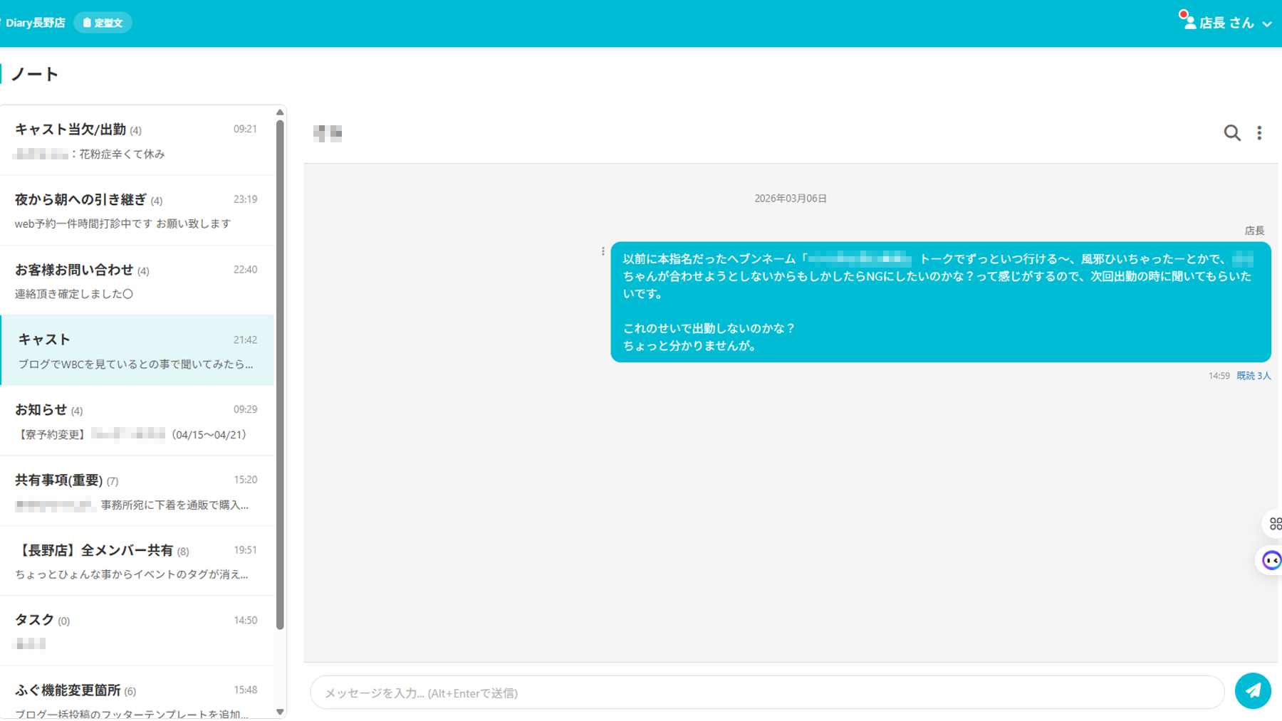Open the kebab menu beside search

point(1259,132)
